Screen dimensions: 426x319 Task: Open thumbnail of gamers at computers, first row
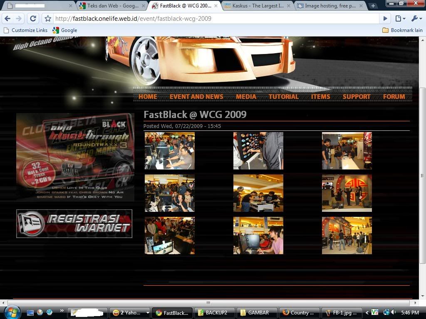(170, 151)
